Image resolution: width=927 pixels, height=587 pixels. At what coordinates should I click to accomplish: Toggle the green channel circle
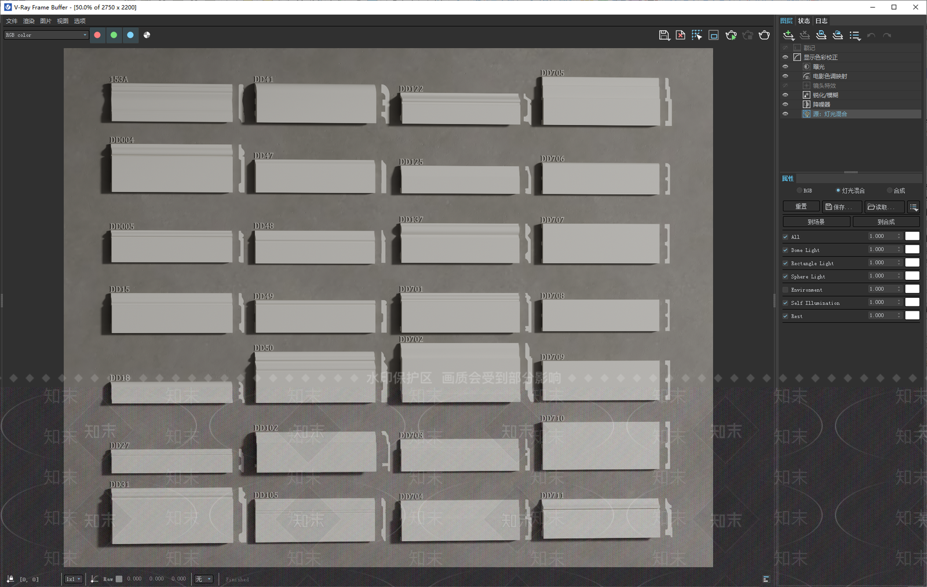[x=114, y=35]
